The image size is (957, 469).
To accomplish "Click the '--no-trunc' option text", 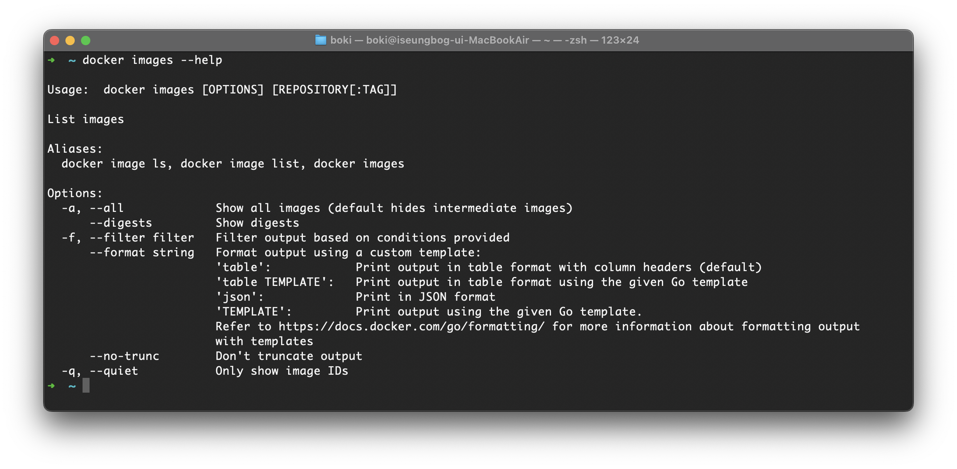I will pyautogui.click(x=124, y=356).
